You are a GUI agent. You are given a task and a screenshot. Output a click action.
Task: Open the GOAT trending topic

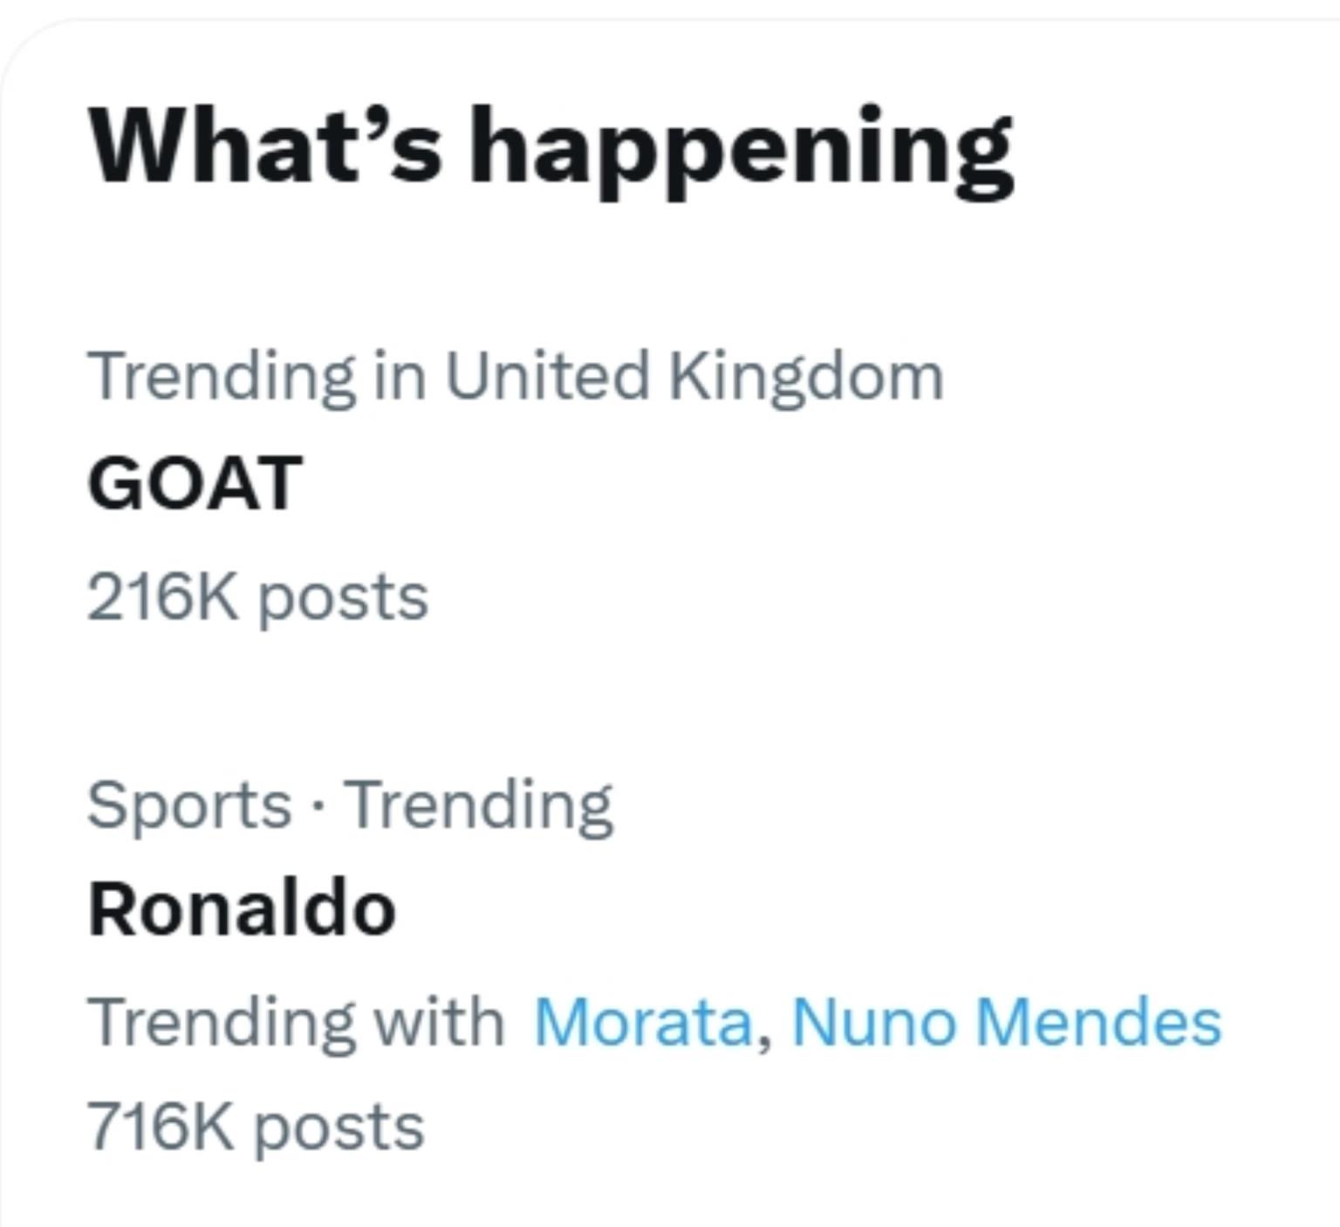click(195, 483)
